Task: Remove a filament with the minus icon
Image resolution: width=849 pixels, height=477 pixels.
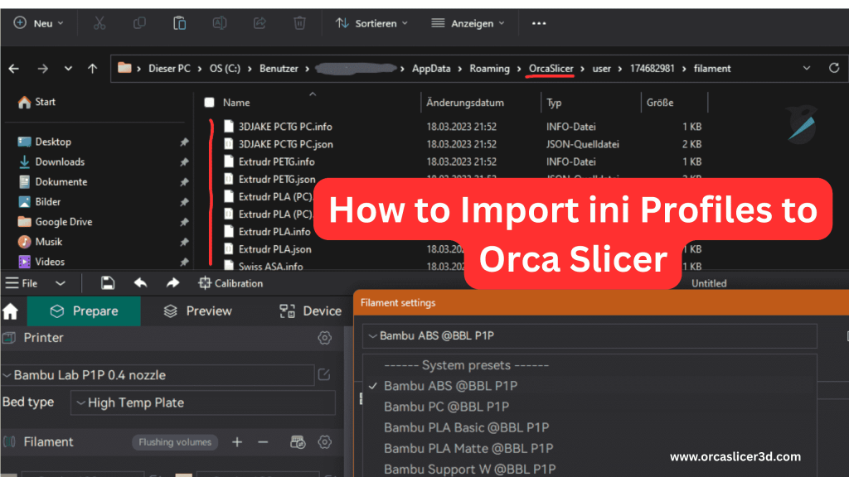Action: [263, 441]
